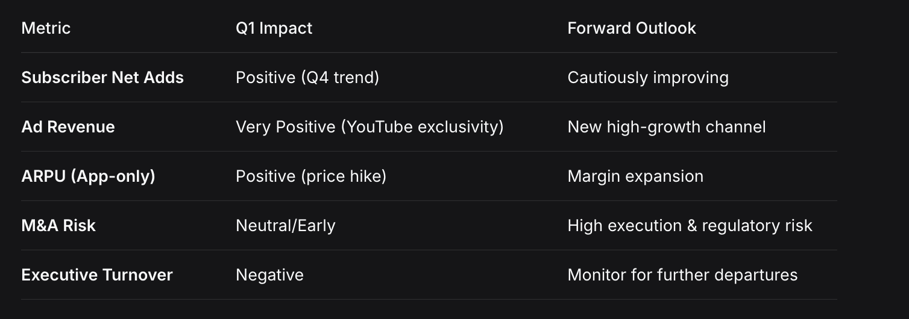The height and width of the screenshot is (319, 909).
Task: Click the Neutral/Early cell
Action: 285,226
